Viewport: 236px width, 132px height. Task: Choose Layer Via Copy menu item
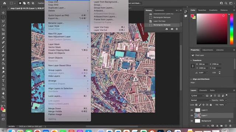pyautogui.click(x=109, y=27)
